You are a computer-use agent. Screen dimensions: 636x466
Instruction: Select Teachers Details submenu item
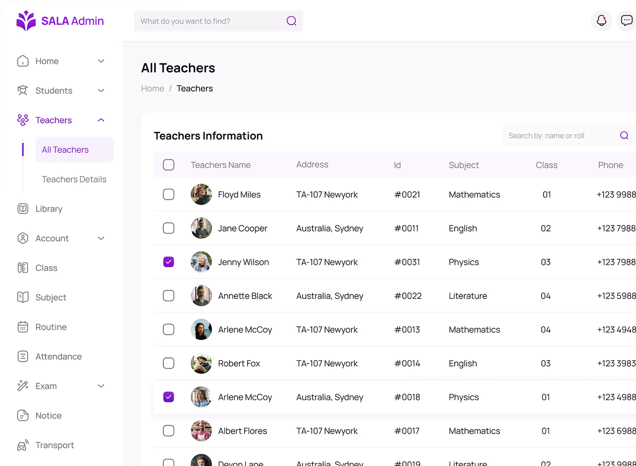click(x=74, y=179)
